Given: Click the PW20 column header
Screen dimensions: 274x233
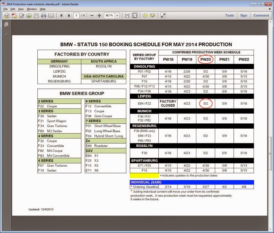Looking at the screenshot, I should (x=205, y=59).
